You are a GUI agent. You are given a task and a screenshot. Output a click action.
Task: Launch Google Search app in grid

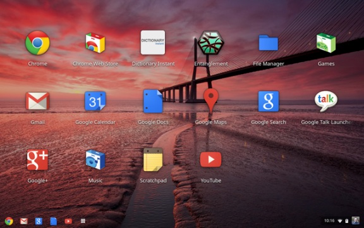(269, 101)
